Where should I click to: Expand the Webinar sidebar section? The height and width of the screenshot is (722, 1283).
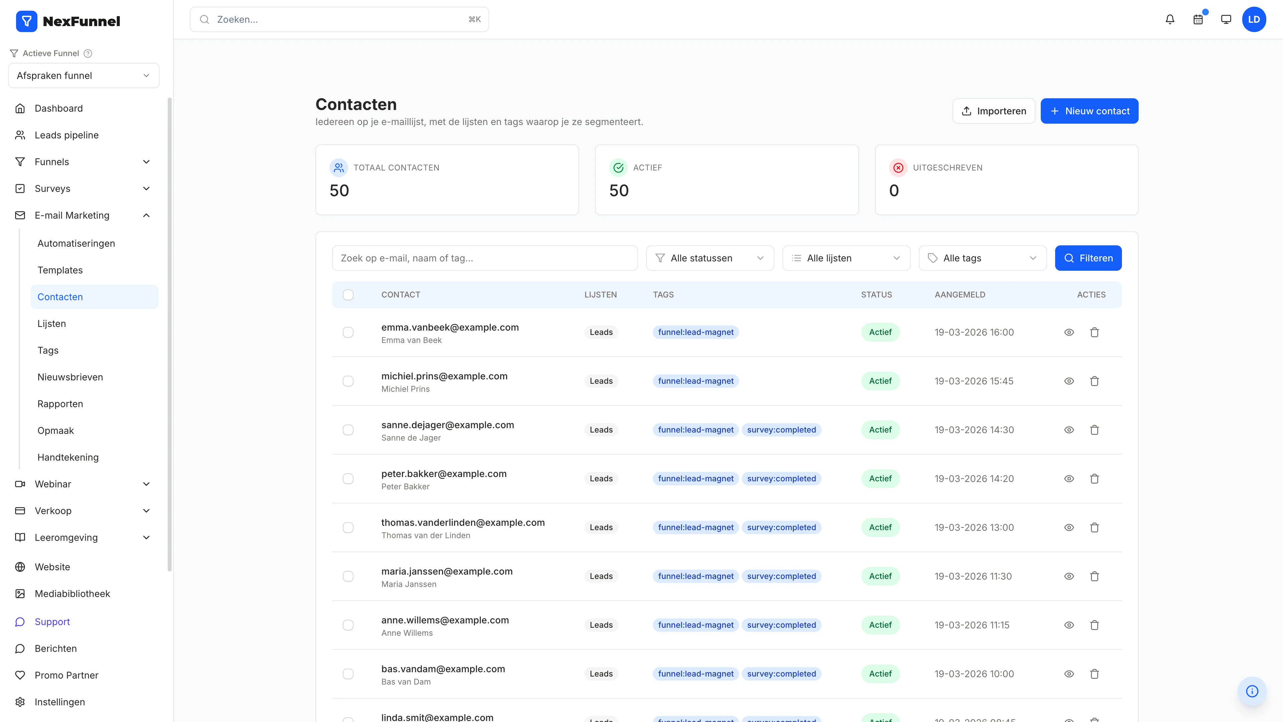84,484
